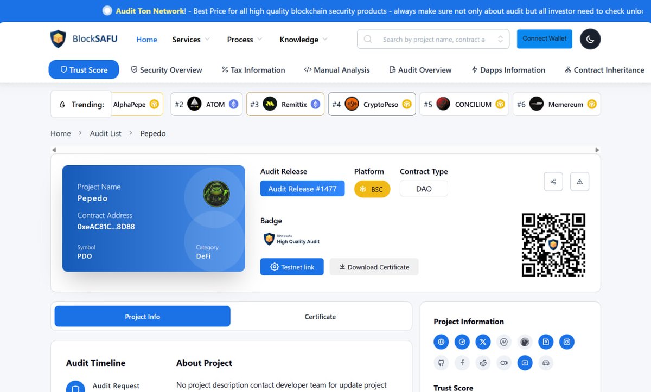This screenshot has width=651, height=392.
Task: Click the share icon button
Action: click(553, 182)
